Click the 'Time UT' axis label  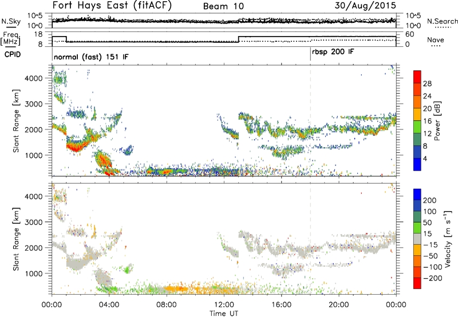(224, 314)
